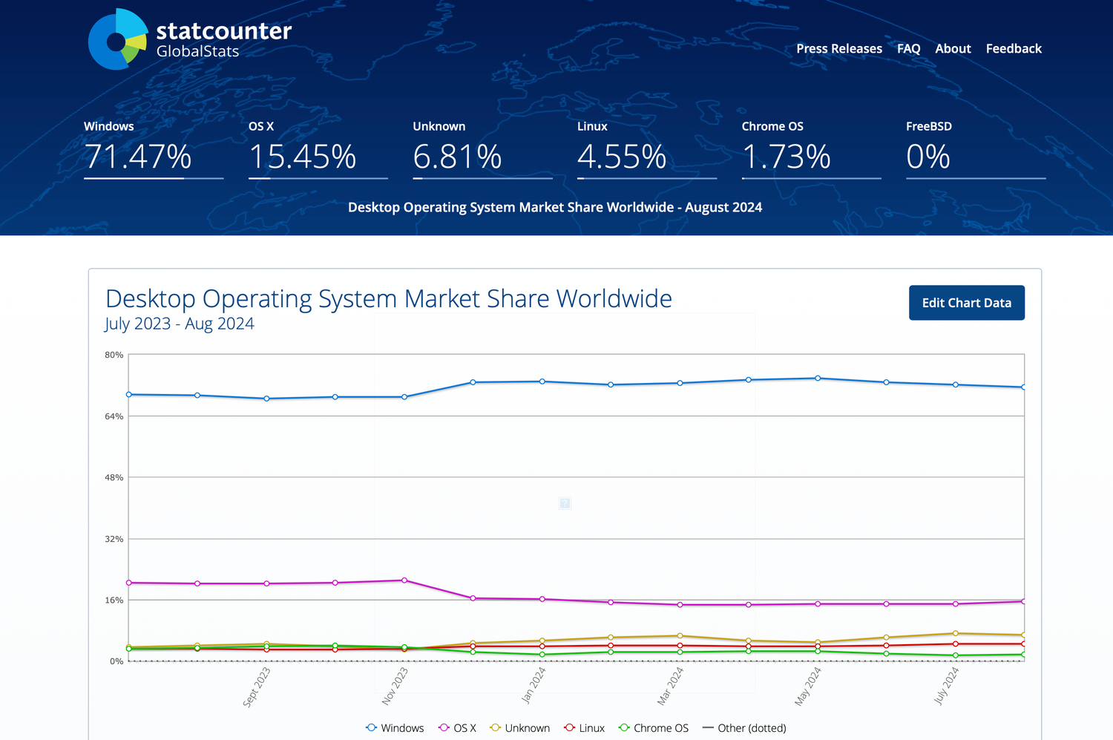Click the small question-mark icon in chart center
This screenshot has height=740, width=1113.
tap(565, 503)
